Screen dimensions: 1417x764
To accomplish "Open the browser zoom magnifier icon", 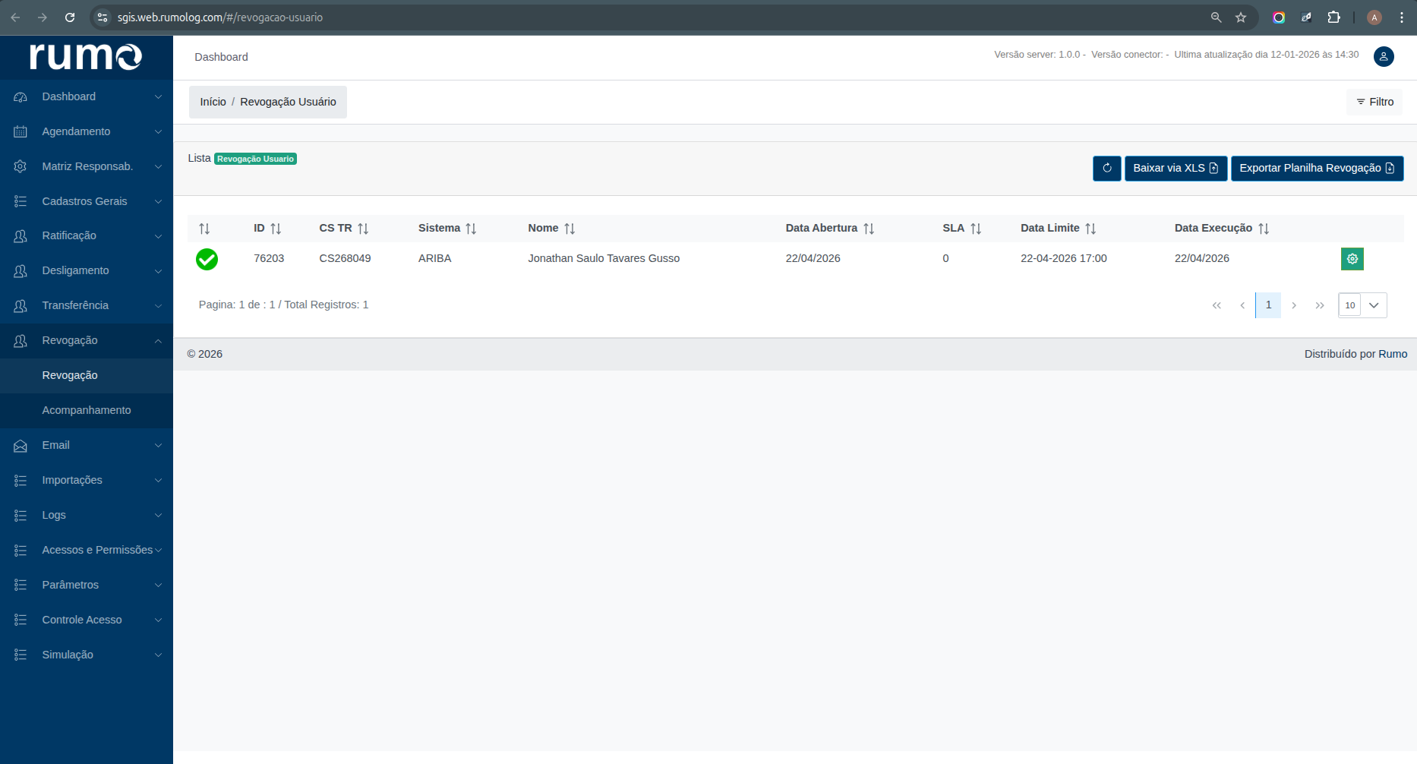I will tap(1216, 17).
